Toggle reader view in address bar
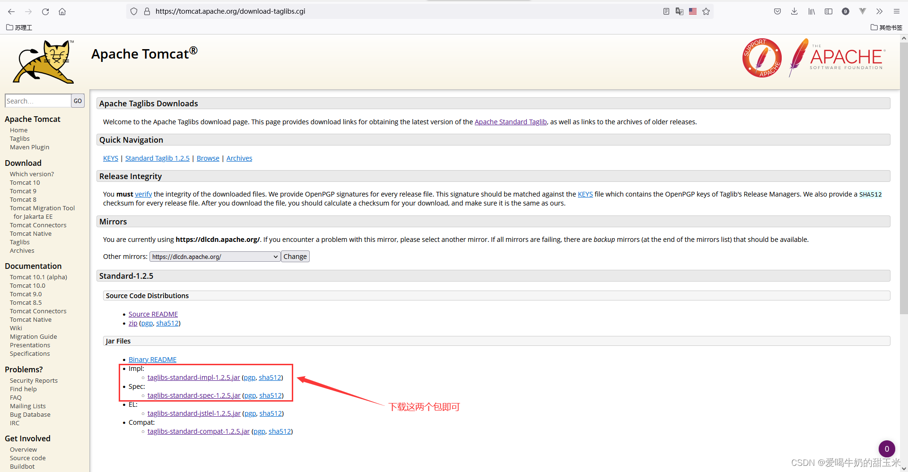The image size is (908, 472). pos(666,11)
